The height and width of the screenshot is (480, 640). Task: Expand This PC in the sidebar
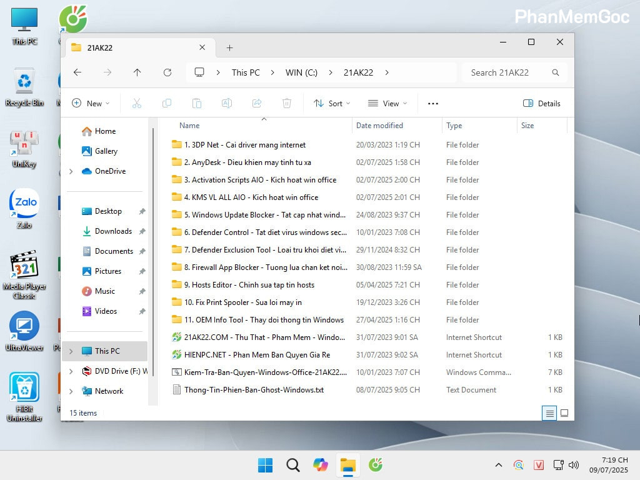70,351
